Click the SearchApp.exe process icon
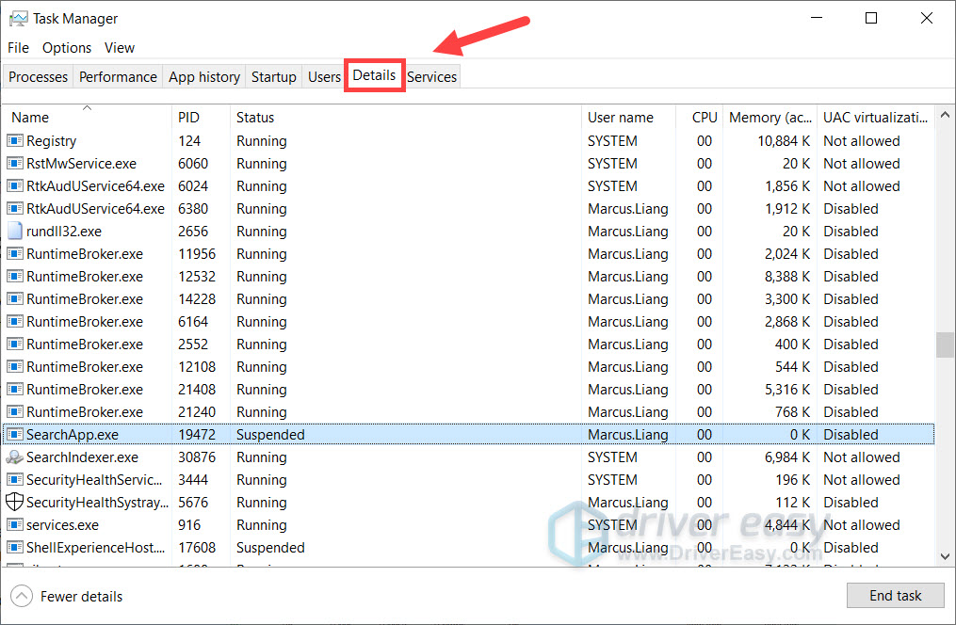Image resolution: width=956 pixels, height=625 pixels. click(15, 435)
